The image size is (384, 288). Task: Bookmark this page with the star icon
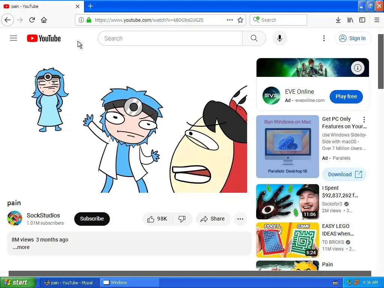pyautogui.click(x=240, y=20)
